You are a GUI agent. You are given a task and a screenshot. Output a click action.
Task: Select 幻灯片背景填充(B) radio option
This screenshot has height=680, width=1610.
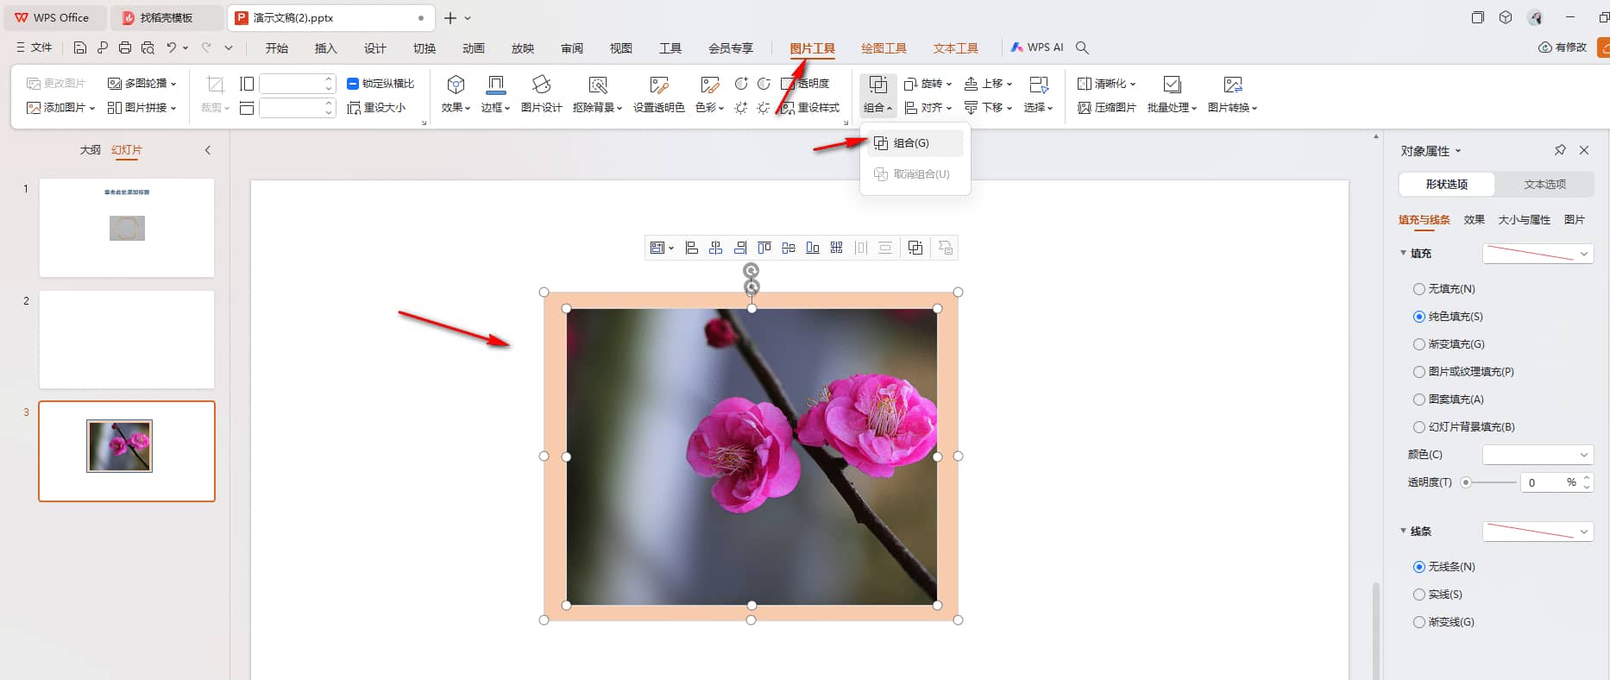[x=1418, y=427]
